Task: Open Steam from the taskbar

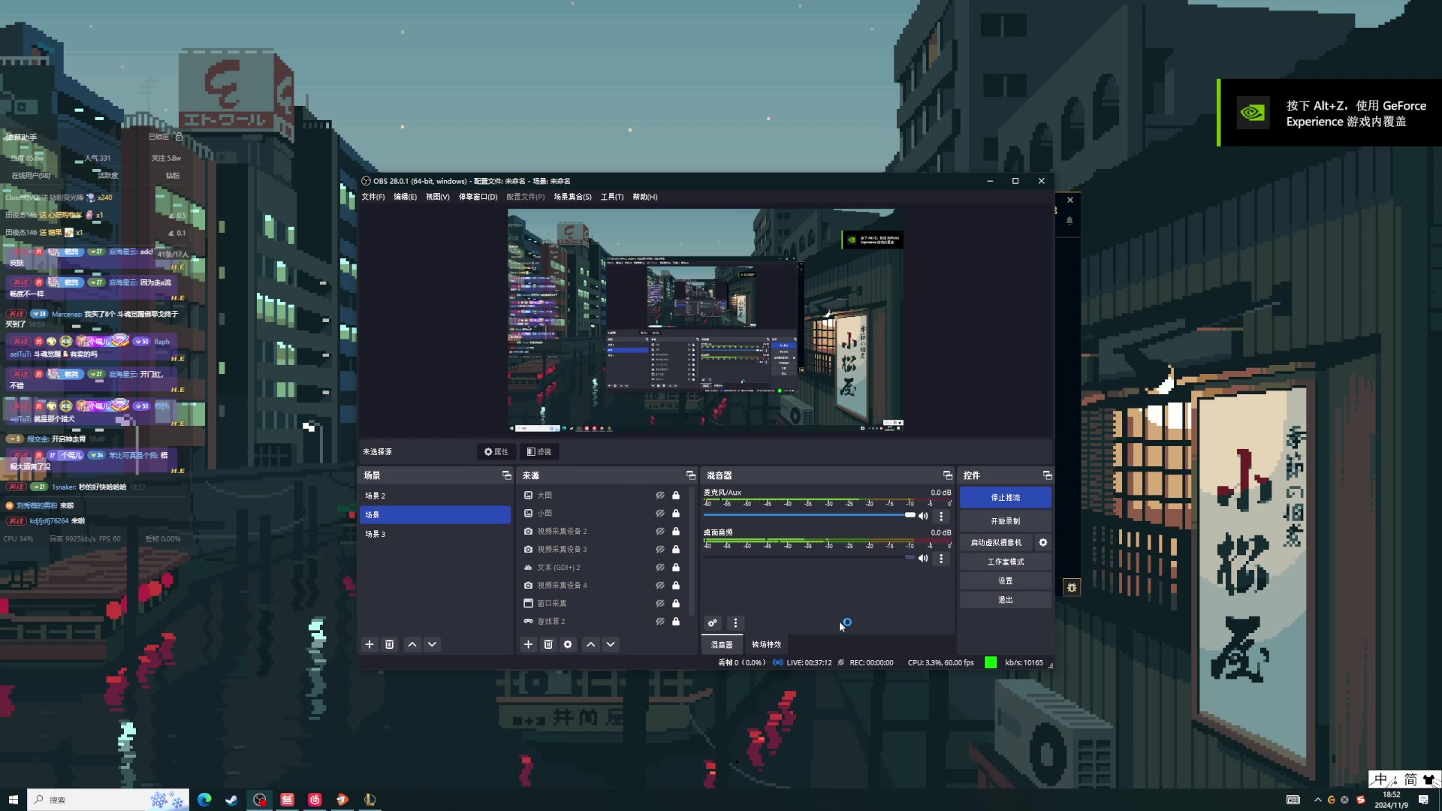Action: tap(231, 800)
